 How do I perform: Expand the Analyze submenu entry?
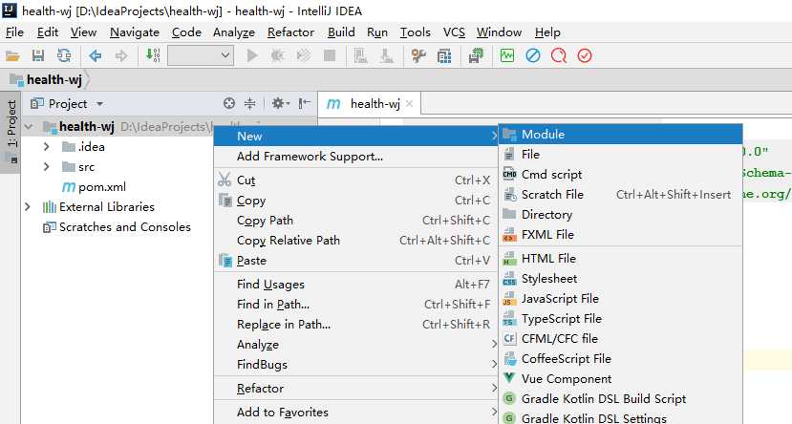tap(355, 345)
